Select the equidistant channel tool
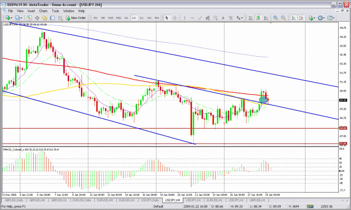The height and width of the screenshot is (210, 351). click(x=207, y=17)
